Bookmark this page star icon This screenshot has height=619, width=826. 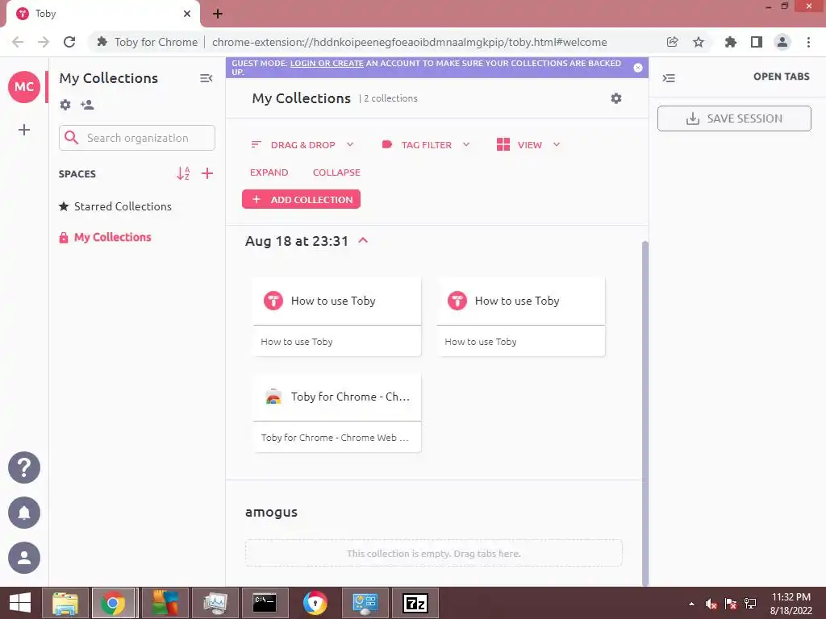699,42
